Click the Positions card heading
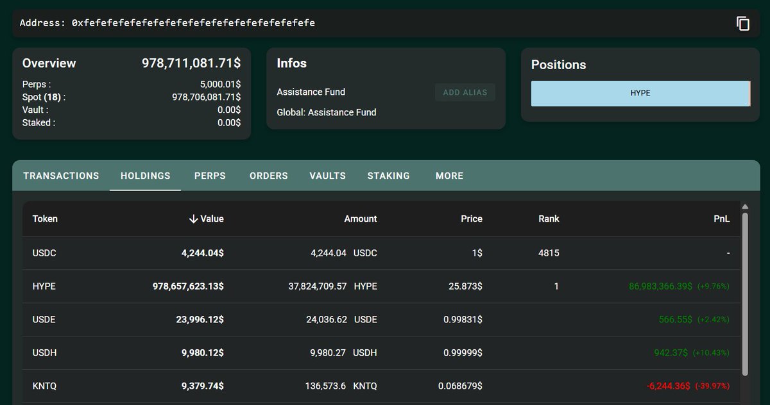This screenshot has height=405, width=770. pyautogui.click(x=558, y=65)
